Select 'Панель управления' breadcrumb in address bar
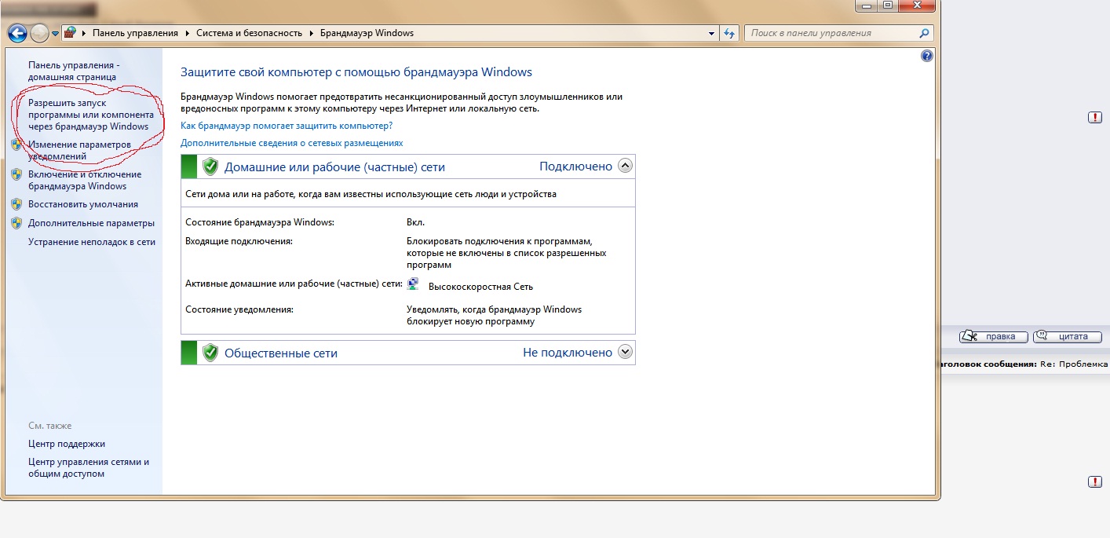The image size is (1110, 538). click(137, 33)
